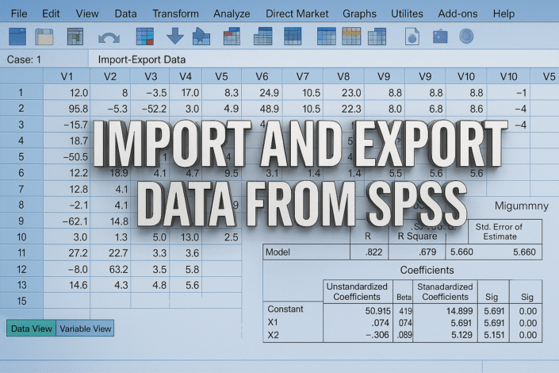Click the grid icon with green arrow
559x373 pixels.
(x=75, y=37)
